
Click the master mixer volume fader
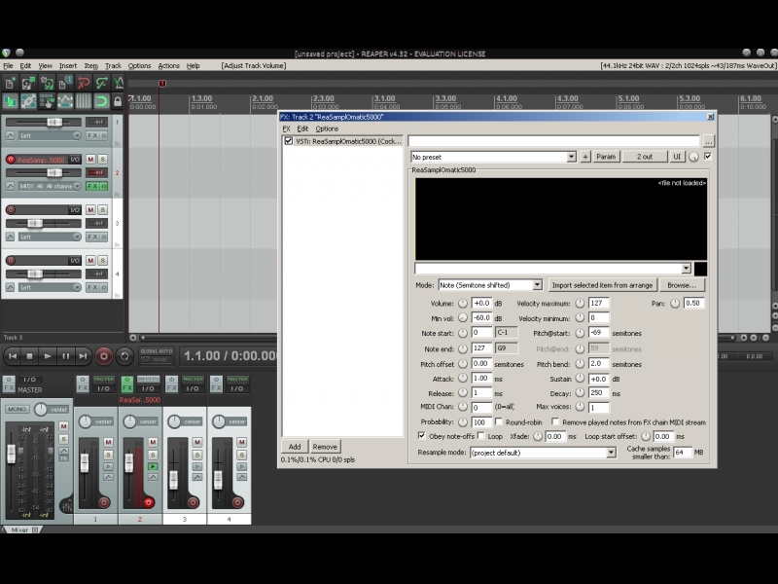12,454
